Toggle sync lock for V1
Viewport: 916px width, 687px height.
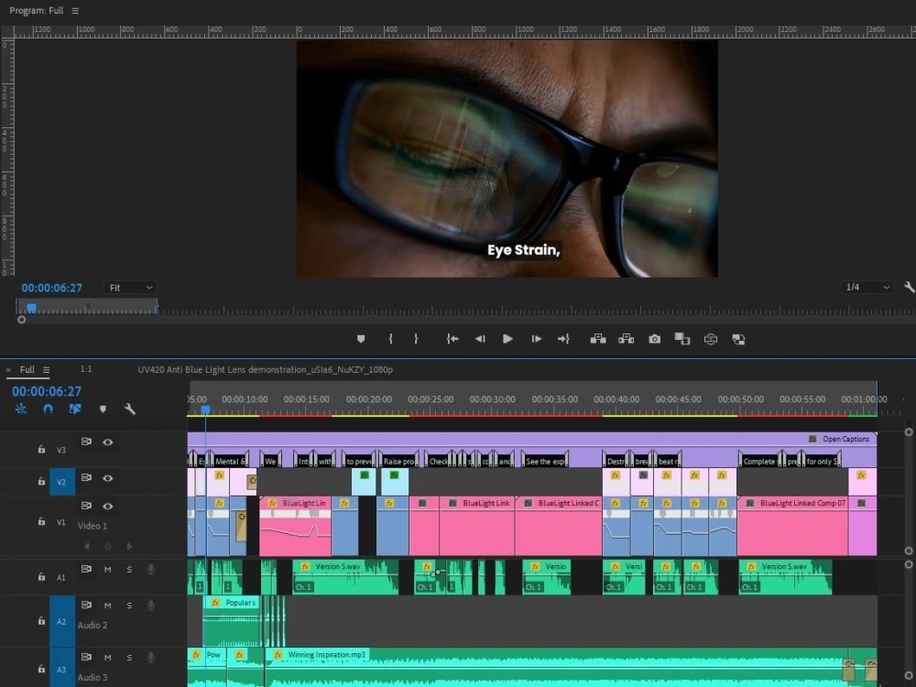coord(86,506)
